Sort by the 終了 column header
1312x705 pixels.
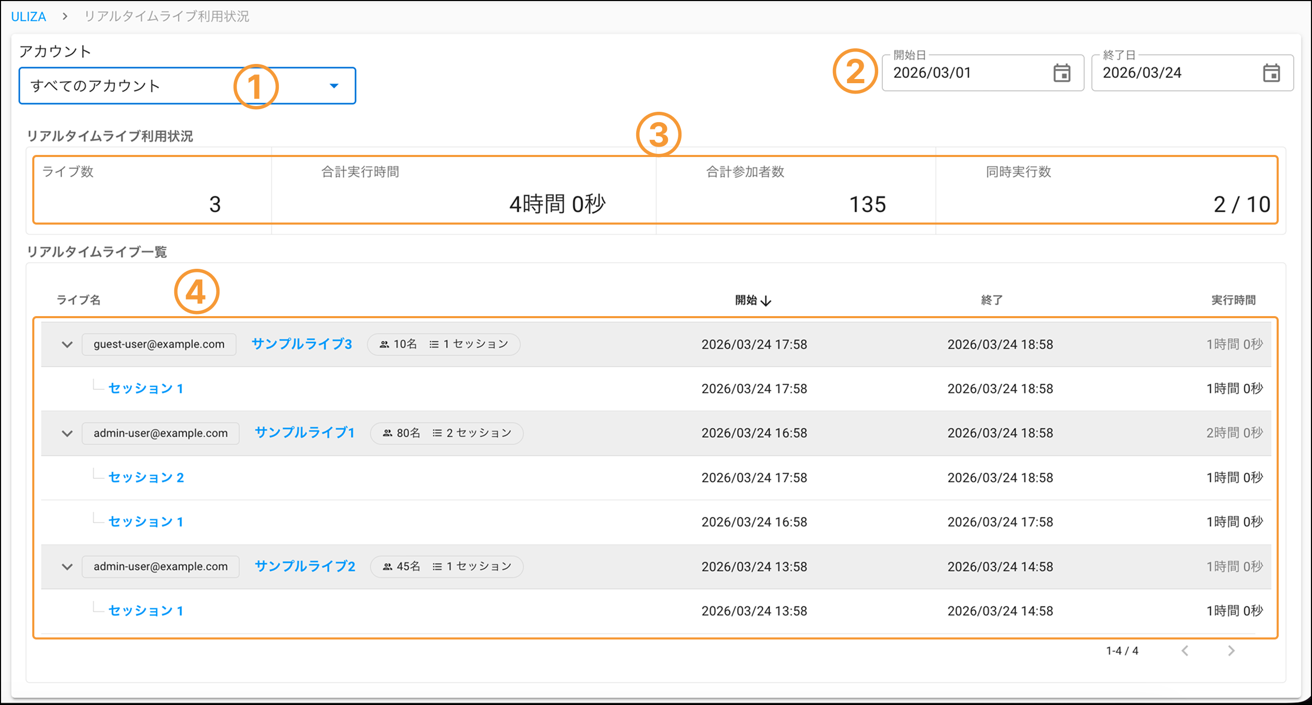click(x=992, y=300)
